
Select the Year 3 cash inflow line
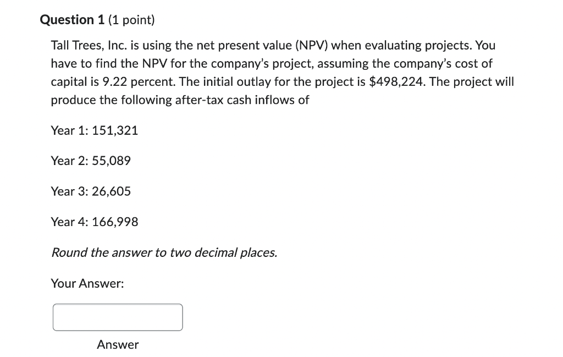[91, 191]
